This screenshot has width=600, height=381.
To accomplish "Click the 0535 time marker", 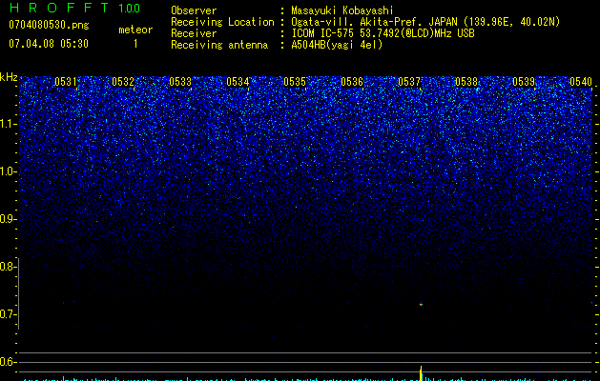I will pyautogui.click(x=295, y=82).
